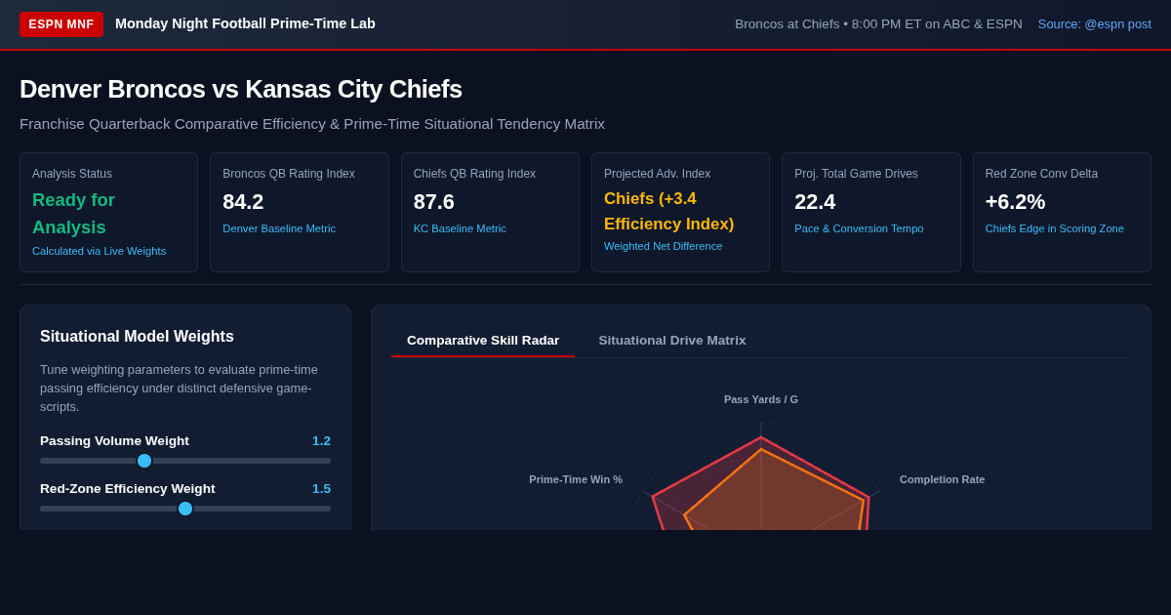The width and height of the screenshot is (1171, 615).
Task: Click the Red-Zone Efficiency Weight label
Action: coord(128,489)
